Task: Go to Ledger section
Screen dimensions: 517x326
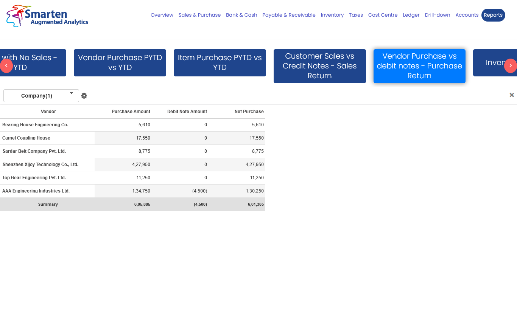Action: (411, 15)
